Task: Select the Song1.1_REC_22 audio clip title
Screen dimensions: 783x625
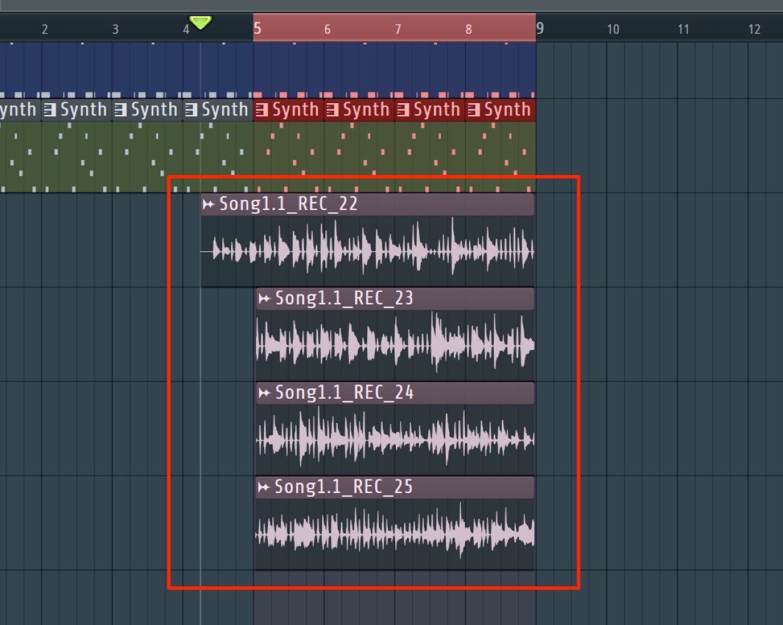Action: [x=288, y=204]
